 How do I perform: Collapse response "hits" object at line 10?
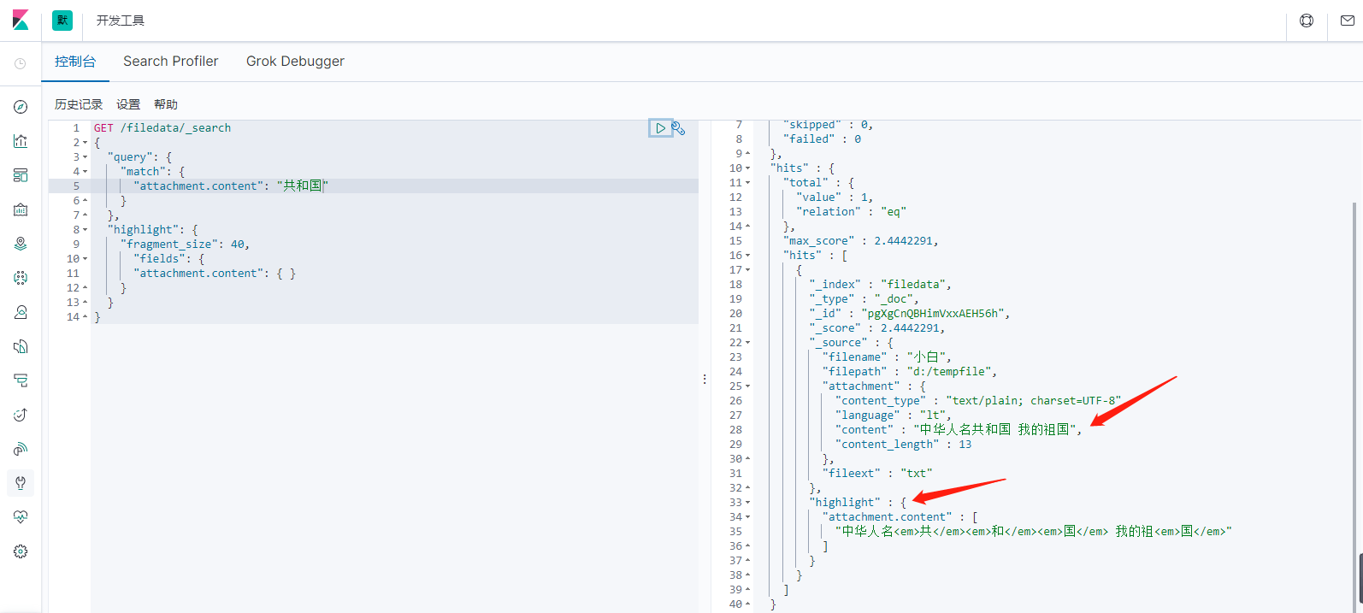point(748,168)
